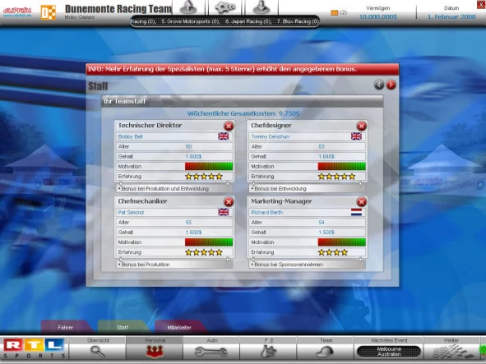486x364 pixels.
Task: Go to next Staff page arrow
Action: coord(391,85)
